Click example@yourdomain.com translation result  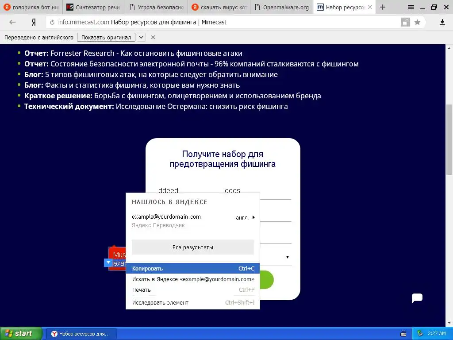click(166, 217)
